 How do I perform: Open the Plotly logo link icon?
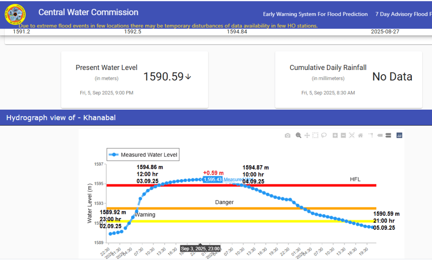click(x=399, y=135)
